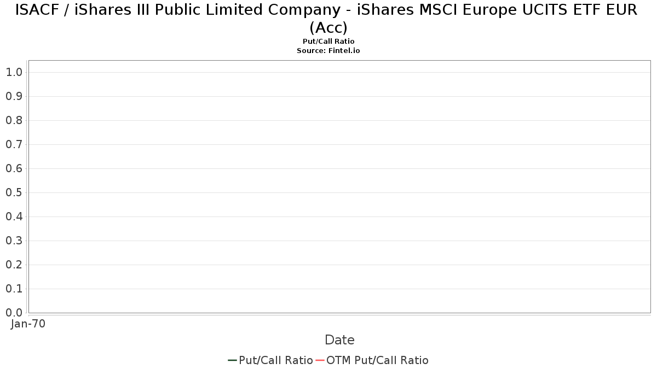657x369 pixels.
Task: Click the 0.0 y-axis tick label
Action: pos(14,313)
